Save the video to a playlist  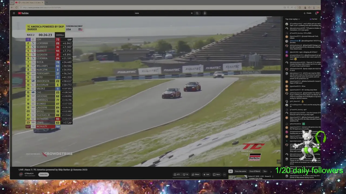(x=216, y=175)
